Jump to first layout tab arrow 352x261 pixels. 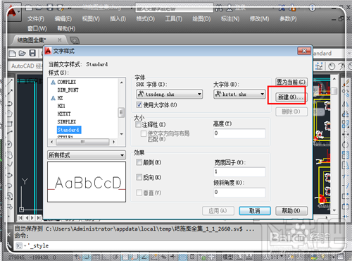point(20,218)
